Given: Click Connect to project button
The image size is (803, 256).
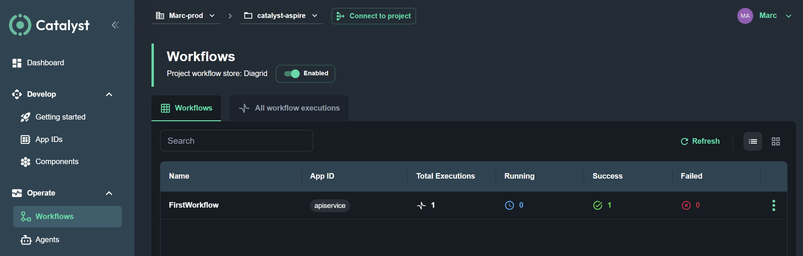Looking at the screenshot, I should click(x=373, y=16).
